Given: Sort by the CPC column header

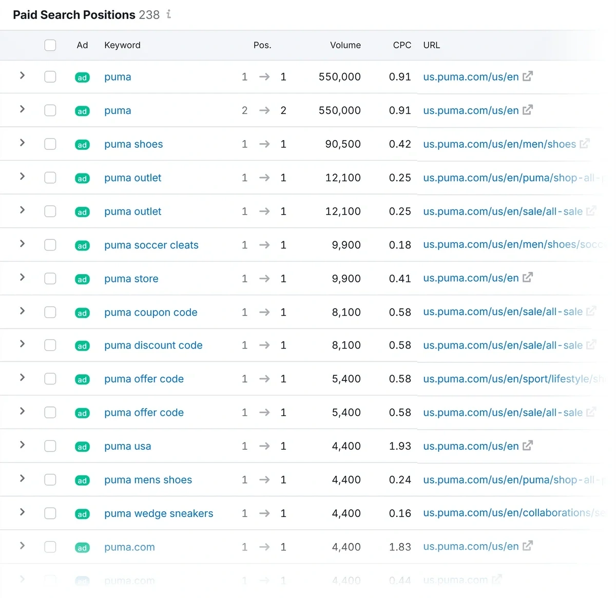Looking at the screenshot, I should (402, 45).
